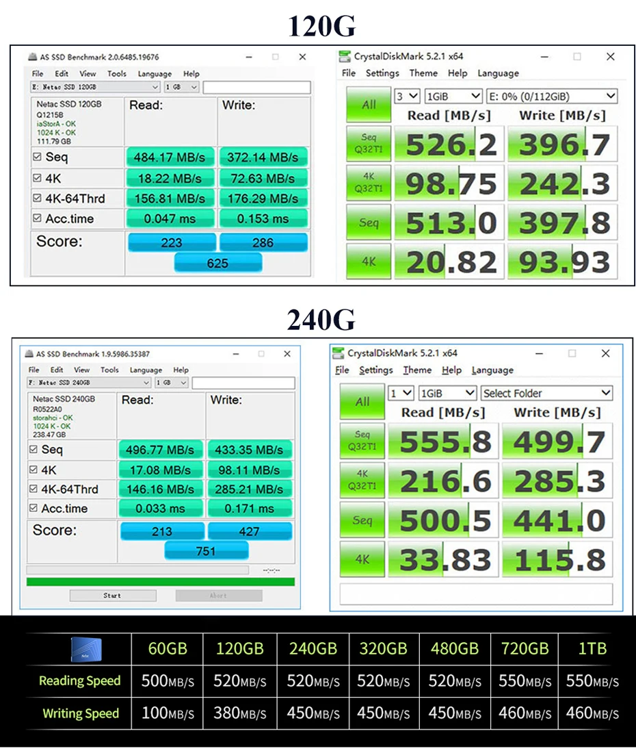Image resolution: width=636 pixels, height=751 pixels.
Task: Open Settings menu in 120G CrystalDiskMark
Action: point(382,73)
